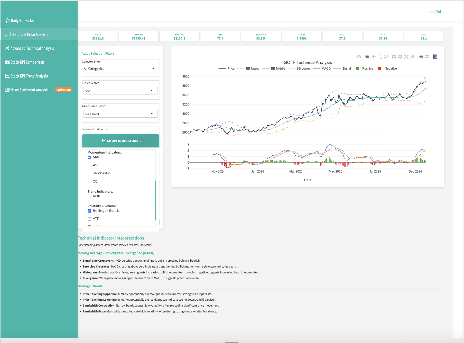
Task: Open Stock KPI Comparison page
Action: [27, 62]
